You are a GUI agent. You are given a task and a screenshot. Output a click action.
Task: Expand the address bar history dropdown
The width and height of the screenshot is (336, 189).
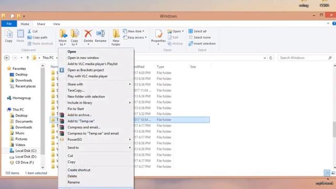[265, 58]
